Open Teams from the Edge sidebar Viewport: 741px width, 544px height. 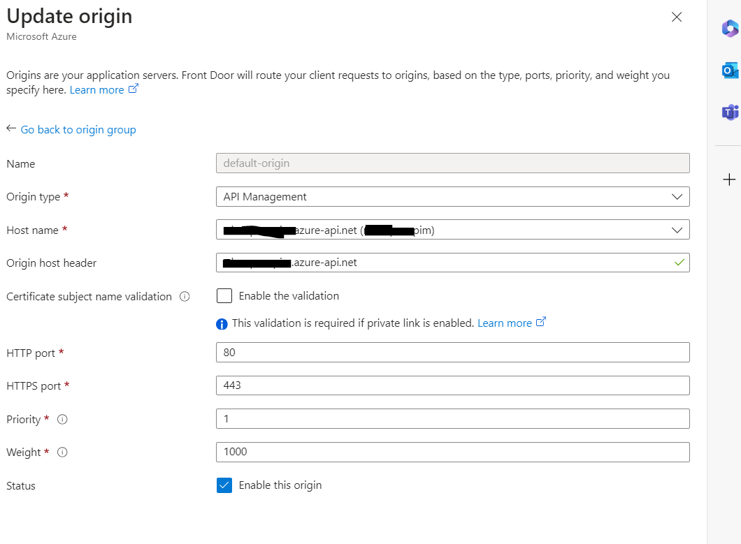click(x=730, y=112)
